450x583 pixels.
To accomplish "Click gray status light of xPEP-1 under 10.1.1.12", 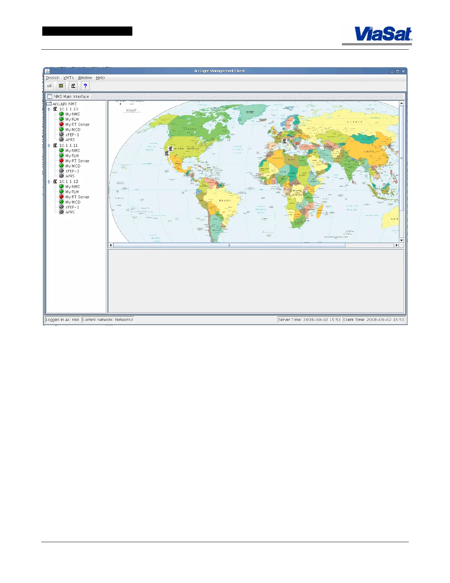I will [x=61, y=207].
